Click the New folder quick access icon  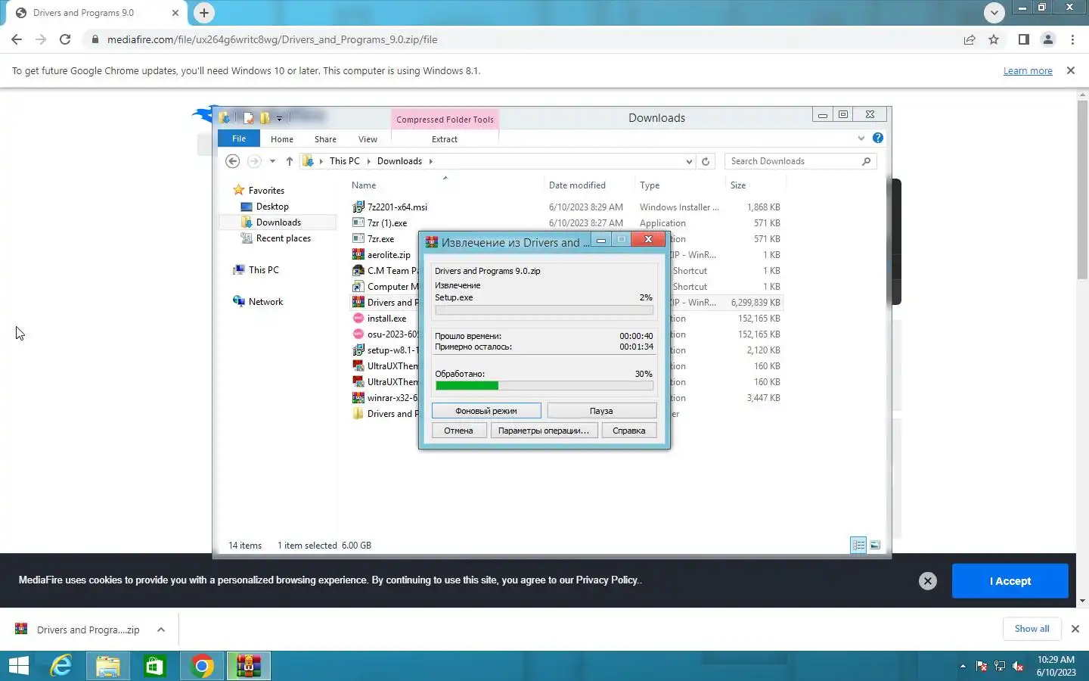(265, 117)
